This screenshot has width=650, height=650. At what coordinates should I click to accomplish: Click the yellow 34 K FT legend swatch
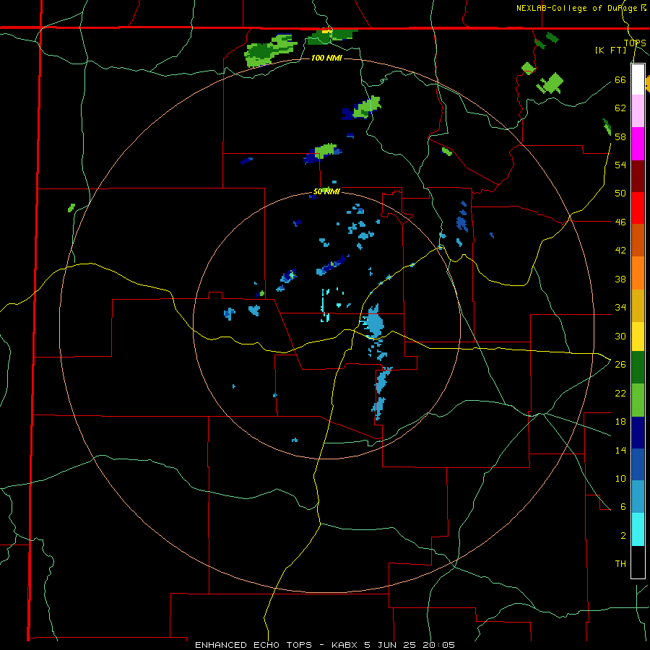638,336
